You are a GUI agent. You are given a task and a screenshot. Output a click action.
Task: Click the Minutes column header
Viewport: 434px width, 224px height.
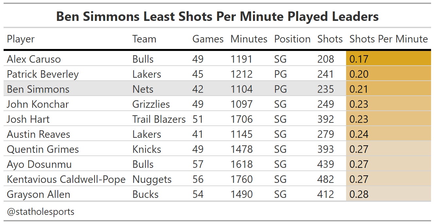(249, 39)
